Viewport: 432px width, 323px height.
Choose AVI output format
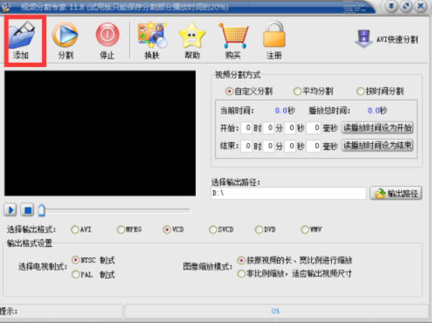click(81, 230)
